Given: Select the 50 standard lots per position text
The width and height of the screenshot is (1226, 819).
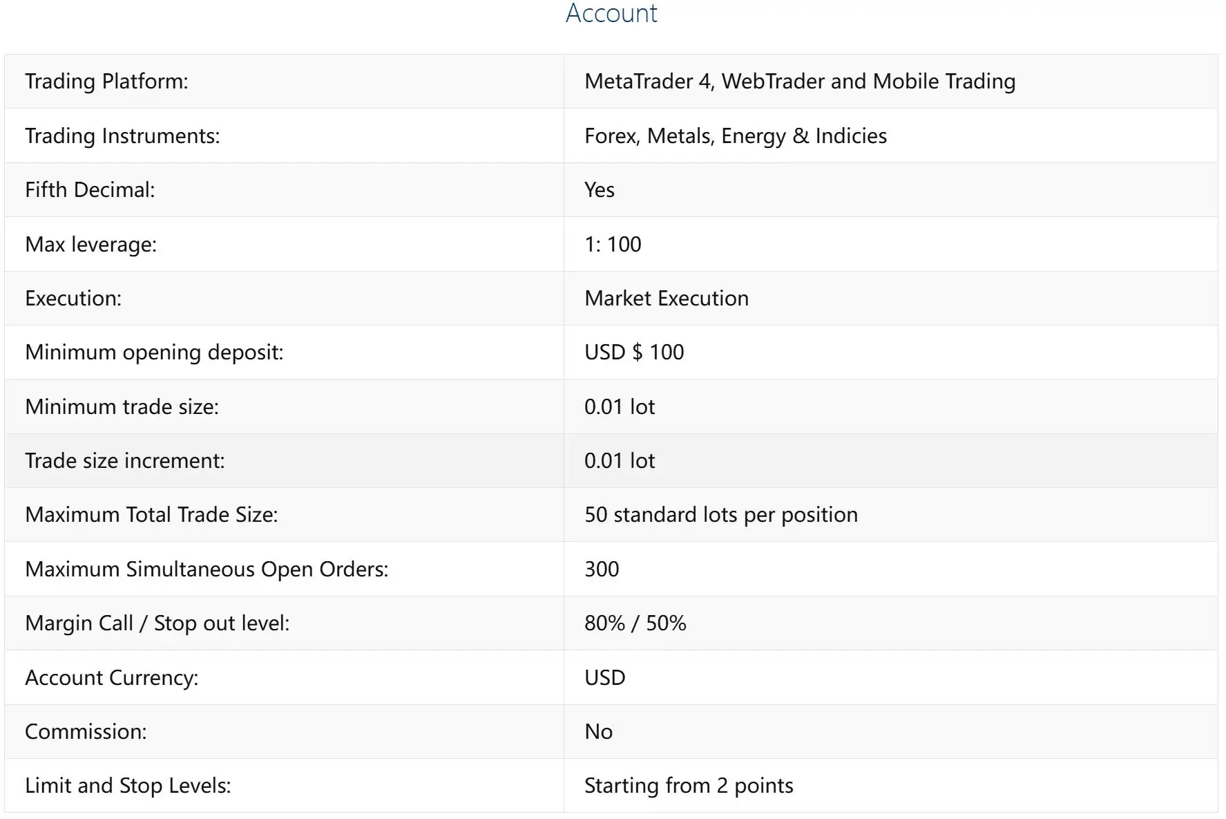Looking at the screenshot, I should pos(720,515).
